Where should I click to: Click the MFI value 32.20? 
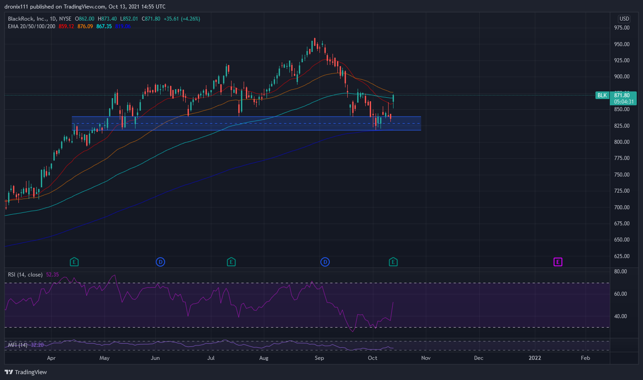point(37,345)
